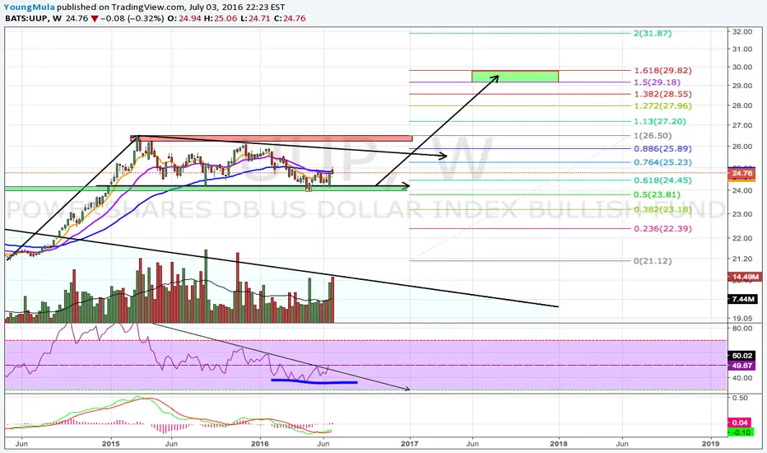Image resolution: width=767 pixels, height=453 pixels.
Task: Select the 0.764(25.23) Fibonacci label
Action: 662,162
